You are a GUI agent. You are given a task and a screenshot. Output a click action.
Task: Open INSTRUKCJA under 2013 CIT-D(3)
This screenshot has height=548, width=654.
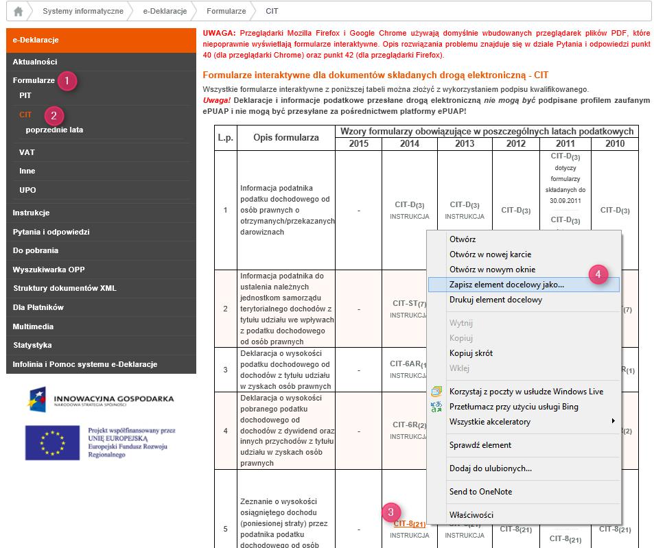(x=465, y=217)
